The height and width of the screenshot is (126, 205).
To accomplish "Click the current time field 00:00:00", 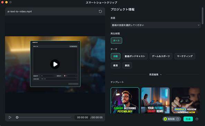I will 82,117.
